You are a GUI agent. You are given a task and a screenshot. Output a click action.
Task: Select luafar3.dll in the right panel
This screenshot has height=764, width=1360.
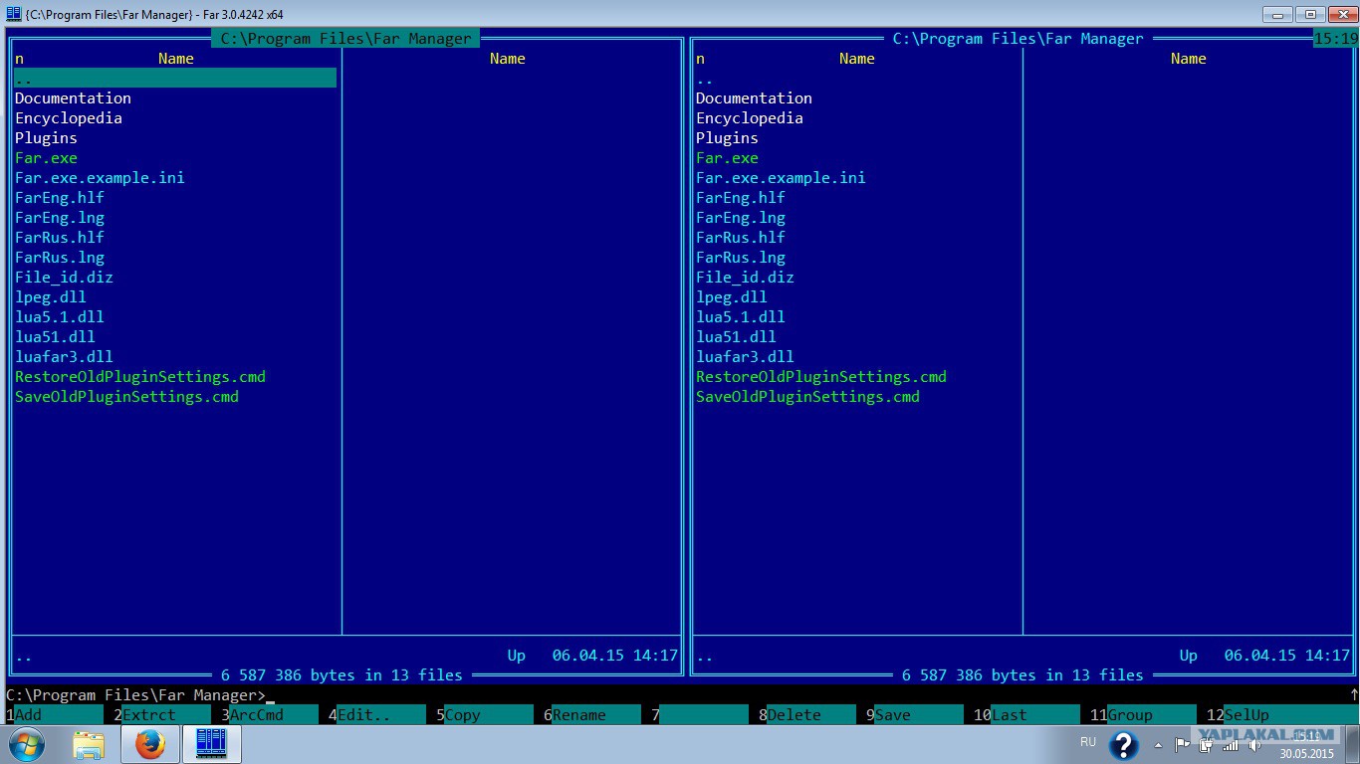(x=745, y=357)
